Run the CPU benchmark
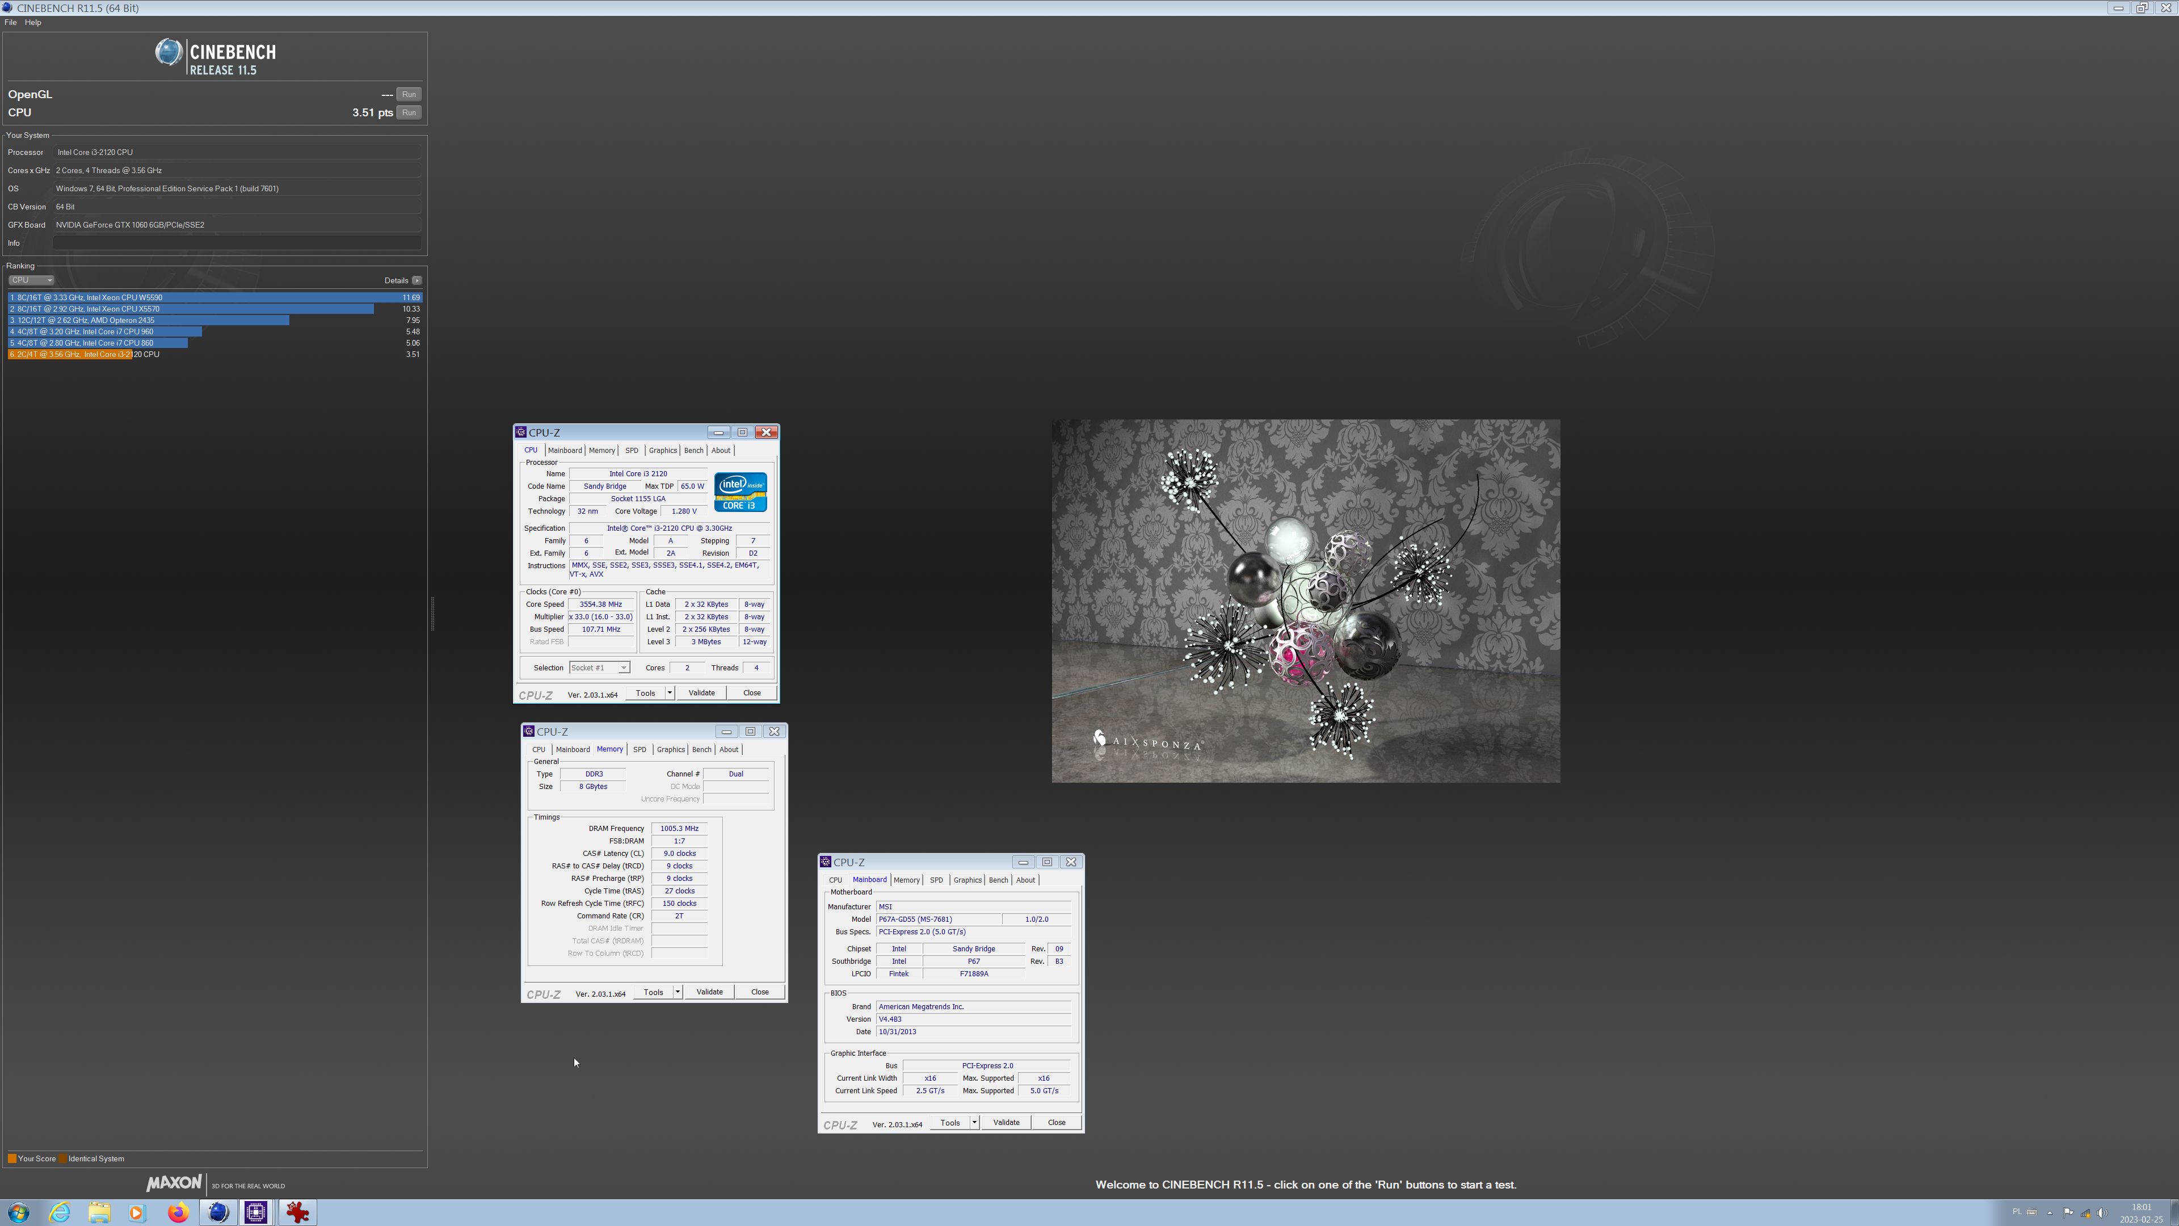Screen dimensions: 2179x1226 click(409, 112)
